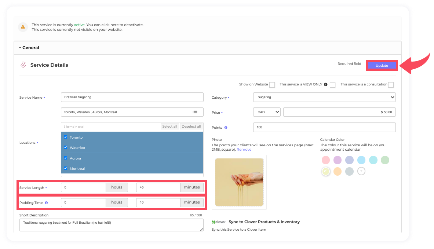Click the list icon in locations field
434x249 pixels.
pos(195,112)
